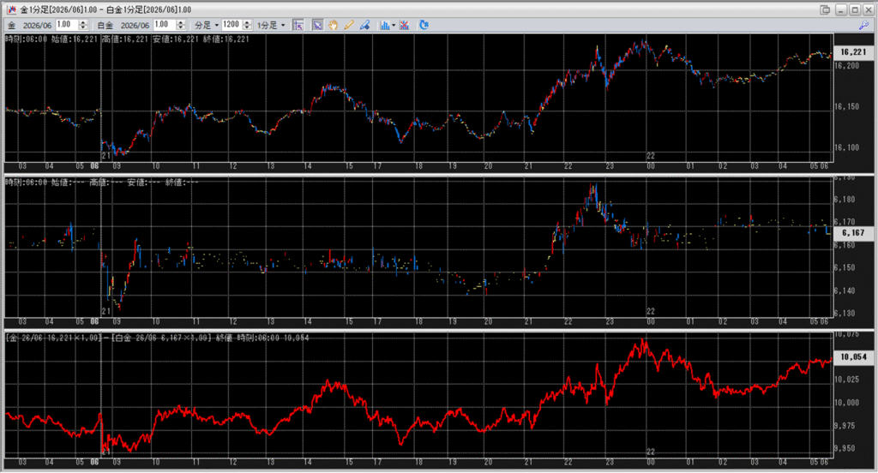Screen dimensions: 878x473
Task: Open settings via the wrench icon
Action: (863, 26)
